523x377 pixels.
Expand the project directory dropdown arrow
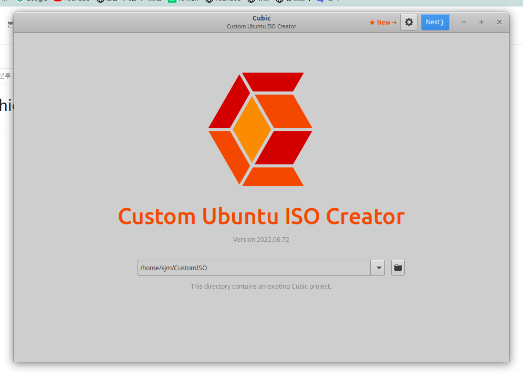click(378, 268)
